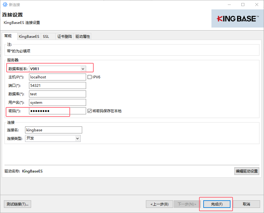The height and width of the screenshot is (213, 264).
Task: Click the gear icon in title bar
Action: [5, 5]
